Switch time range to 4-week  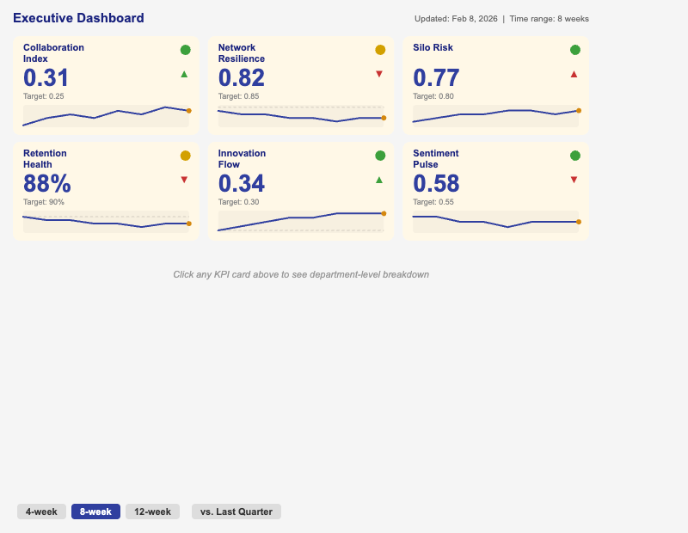[41, 512]
